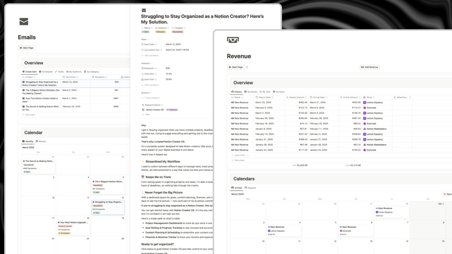Screen dimensions: 452x254
Task: Click the Published status tag
Action: tap(172, 110)
